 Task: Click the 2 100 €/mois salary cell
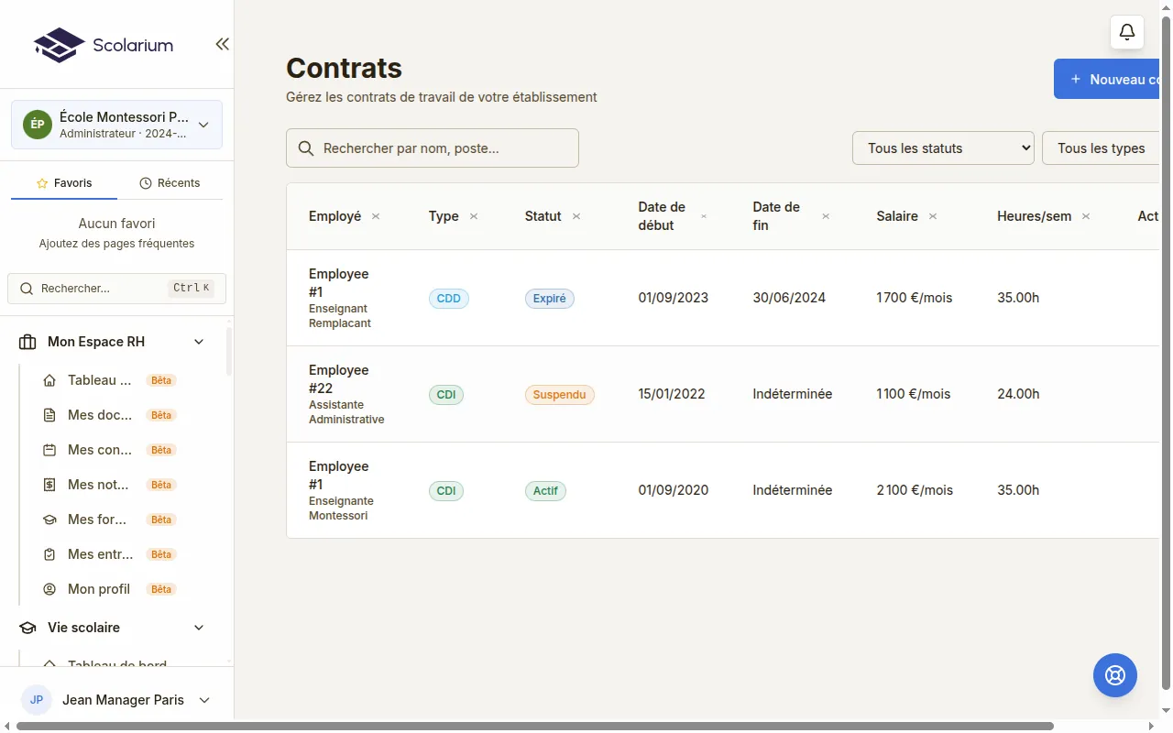915,490
